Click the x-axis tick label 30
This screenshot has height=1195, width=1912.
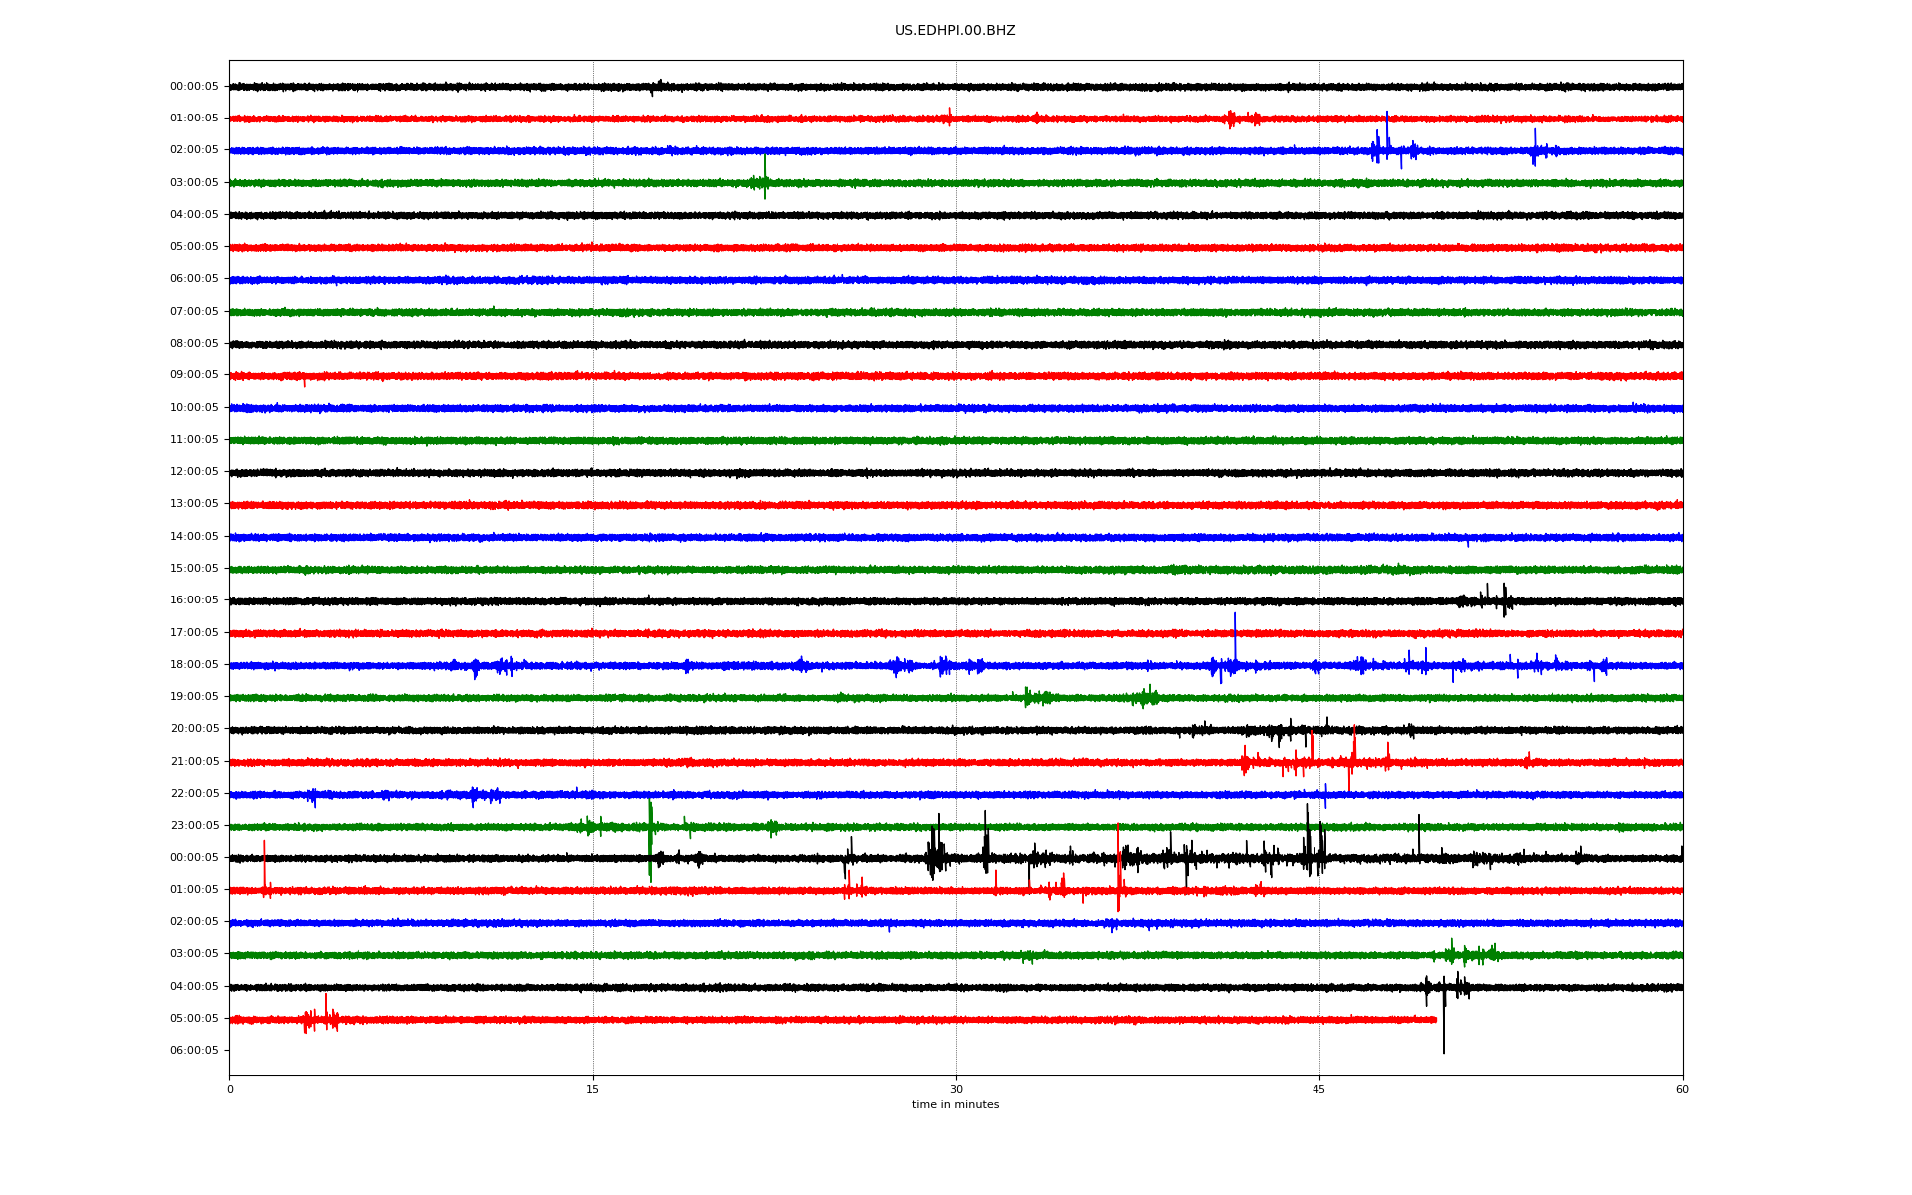tap(956, 1089)
